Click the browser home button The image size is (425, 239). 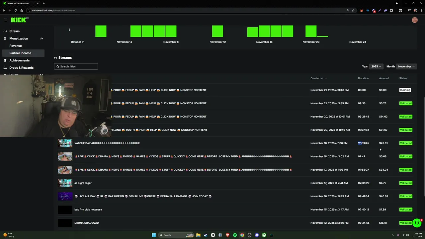tap(22, 10)
